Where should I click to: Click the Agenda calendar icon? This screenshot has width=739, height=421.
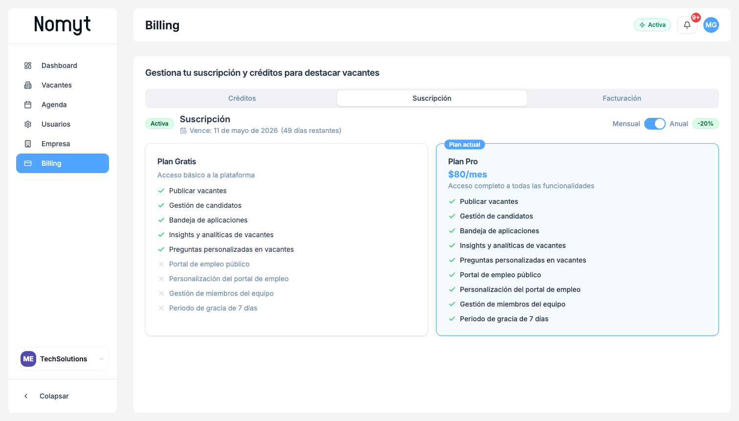[28, 105]
